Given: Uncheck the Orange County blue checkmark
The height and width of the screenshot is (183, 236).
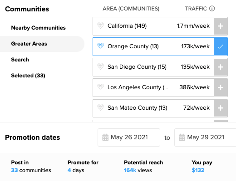Looking at the screenshot, I should [x=221, y=46].
